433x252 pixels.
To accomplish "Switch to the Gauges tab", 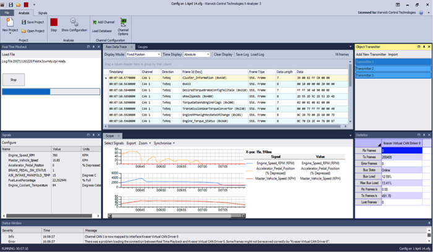I will 142,47.
